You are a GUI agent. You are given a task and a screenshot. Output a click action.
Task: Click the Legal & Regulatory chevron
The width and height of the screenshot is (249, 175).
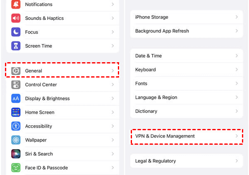coord(237,161)
